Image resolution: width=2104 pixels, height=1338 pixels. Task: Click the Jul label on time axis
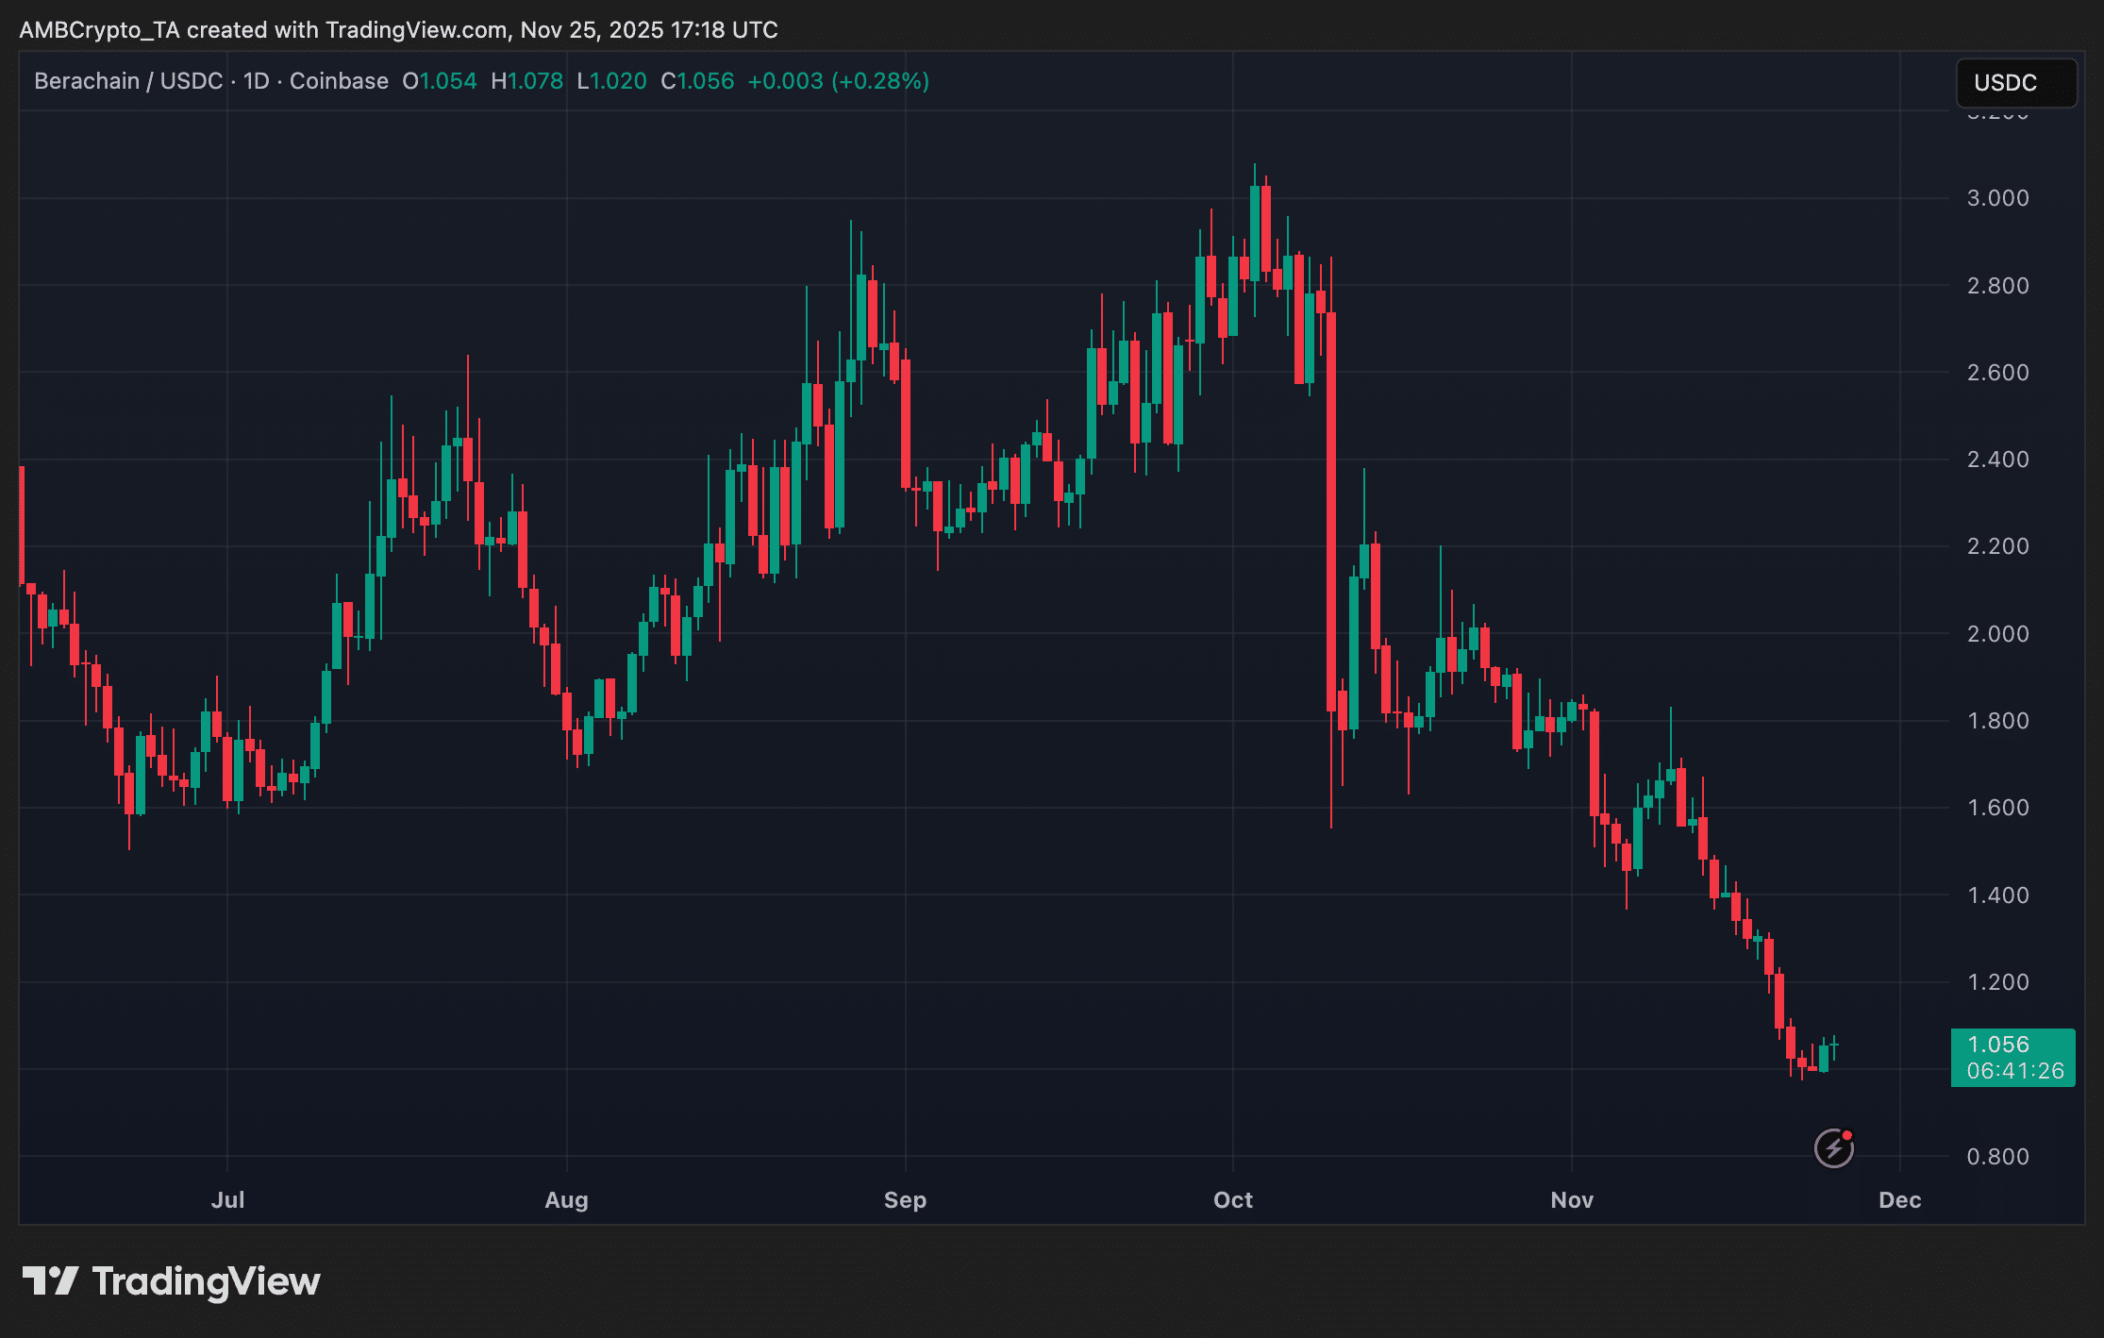[227, 1200]
